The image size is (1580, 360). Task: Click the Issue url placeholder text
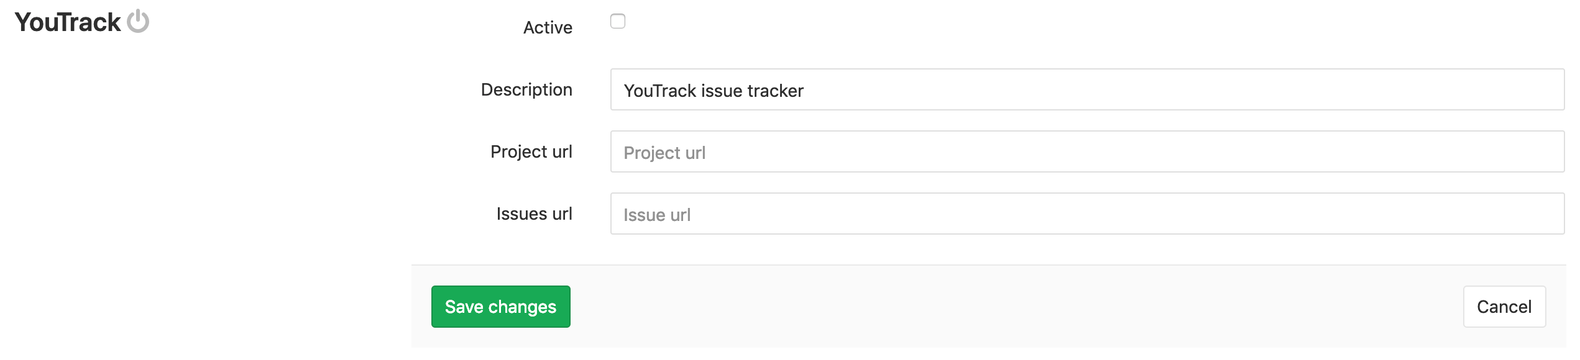tap(656, 214)
